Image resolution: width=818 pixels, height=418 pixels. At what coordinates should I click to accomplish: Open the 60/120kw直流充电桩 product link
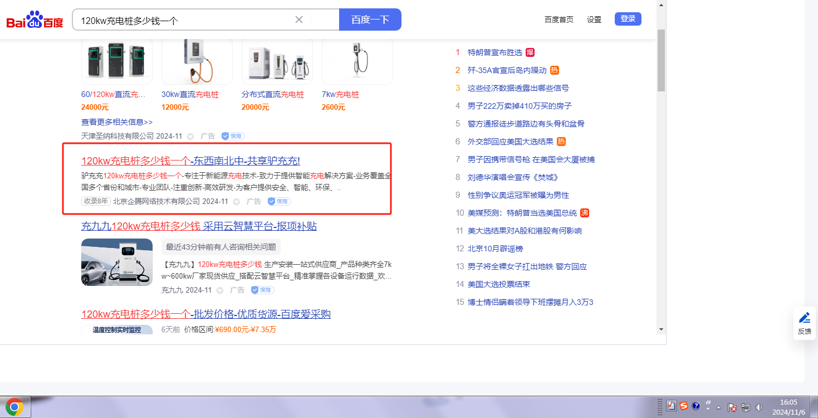point(114,95)
